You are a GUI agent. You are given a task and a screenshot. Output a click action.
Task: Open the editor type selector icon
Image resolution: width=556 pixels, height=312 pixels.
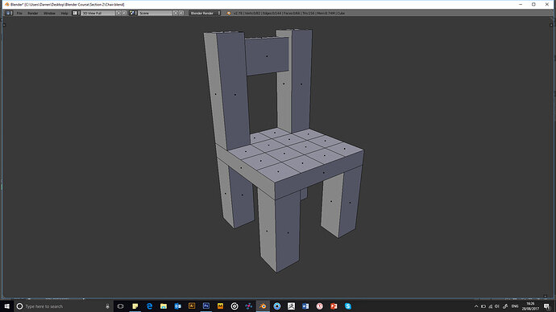pos(9,13)
